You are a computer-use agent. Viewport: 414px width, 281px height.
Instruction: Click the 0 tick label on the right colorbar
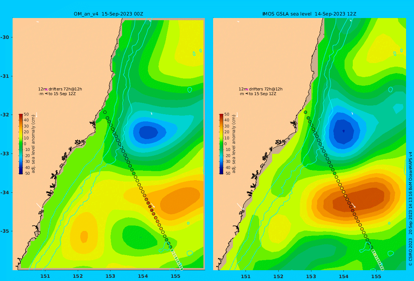coord(225,144)
